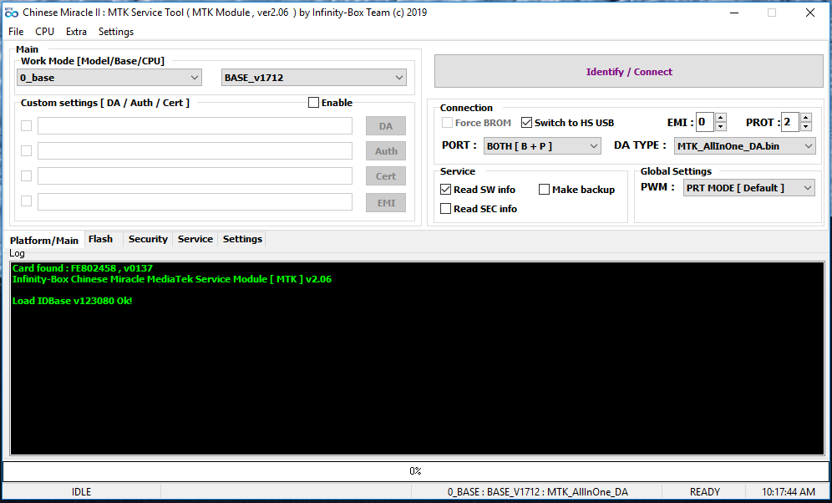
Task: Click the PROT value field
Action: 790,123
